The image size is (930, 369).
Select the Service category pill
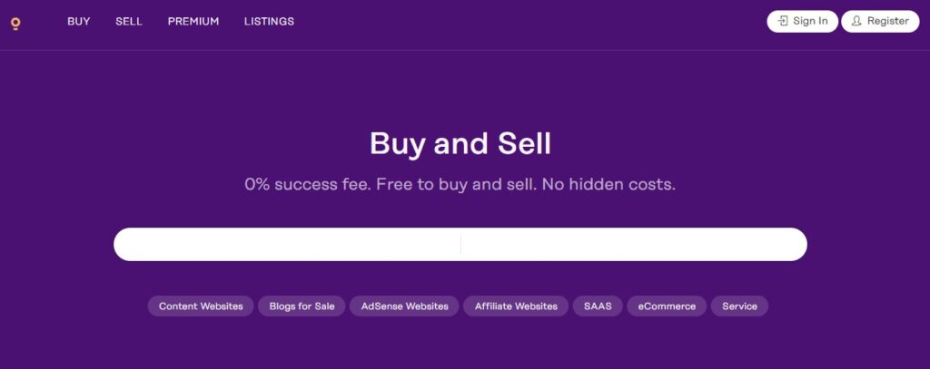pyautogui.click(x=739, y=306)
